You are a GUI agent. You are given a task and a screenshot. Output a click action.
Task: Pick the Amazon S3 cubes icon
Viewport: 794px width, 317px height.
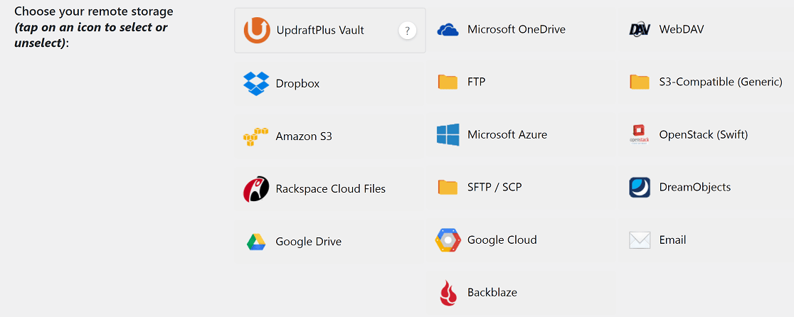coord(255,136)
